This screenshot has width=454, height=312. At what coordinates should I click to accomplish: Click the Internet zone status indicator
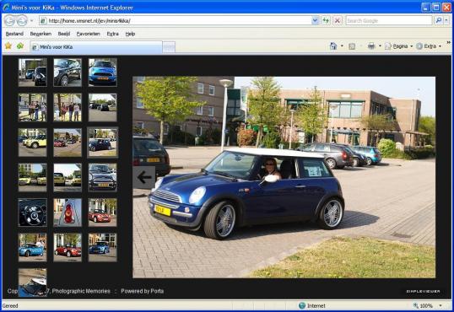pos(312,305)
